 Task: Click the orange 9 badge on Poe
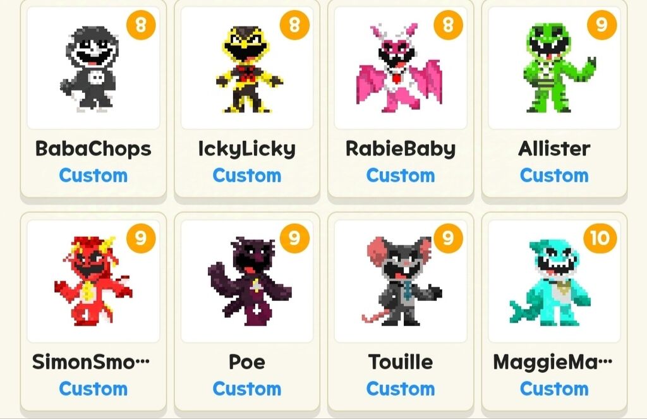[x=294, y=238]
